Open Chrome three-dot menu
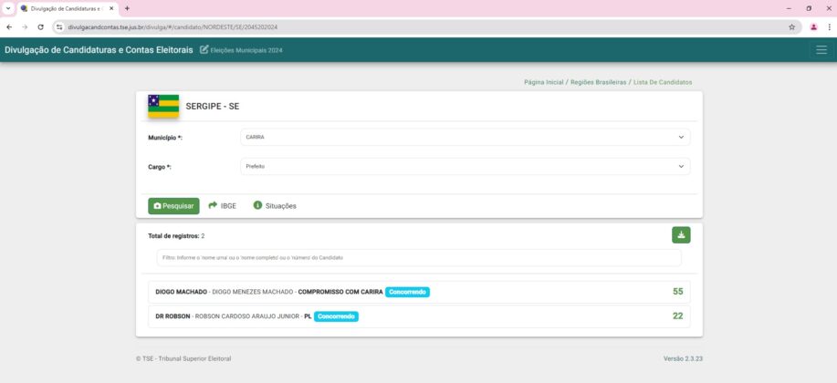This screenshot has width=837, height=383. [829, 26]
